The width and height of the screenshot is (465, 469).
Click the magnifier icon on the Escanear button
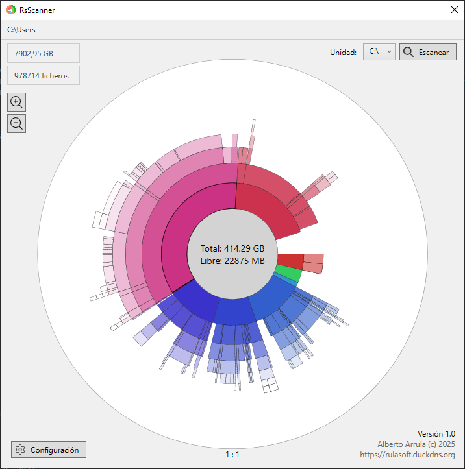(x=408, y=53)
